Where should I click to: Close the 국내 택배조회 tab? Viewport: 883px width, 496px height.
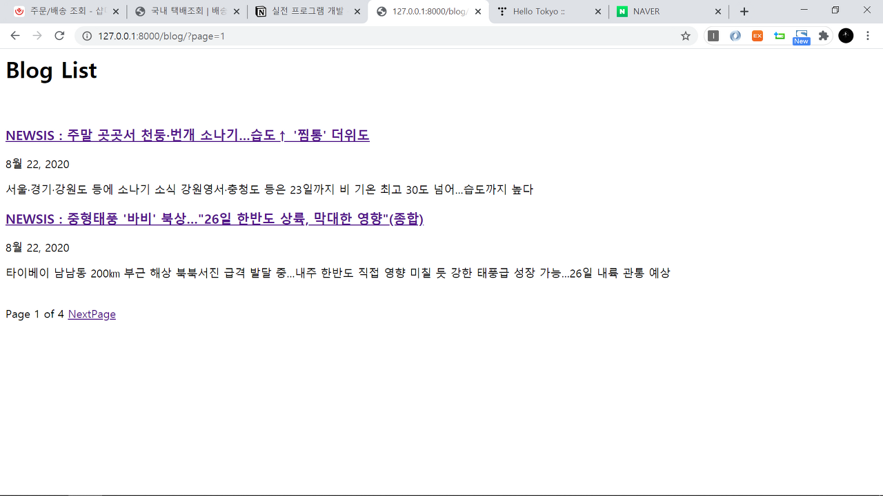click(x=237, y=12)
